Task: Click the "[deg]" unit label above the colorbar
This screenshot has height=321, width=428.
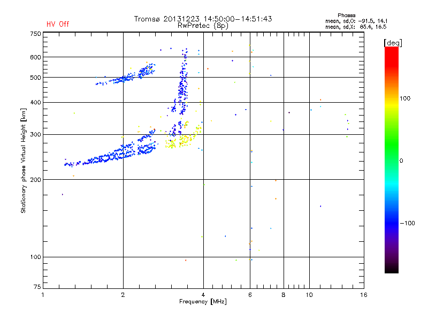Action: point(393,43)
